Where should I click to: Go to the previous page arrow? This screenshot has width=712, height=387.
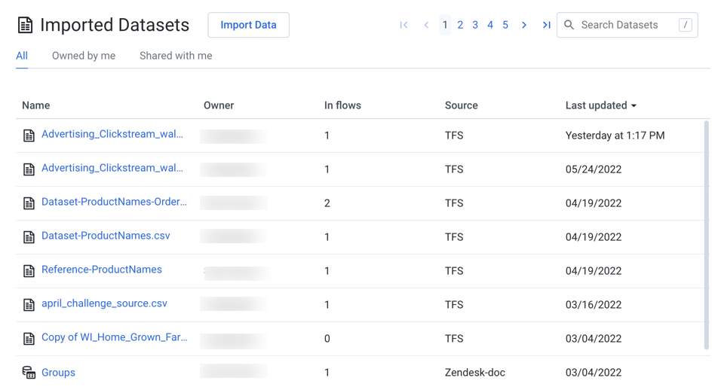click(426, 25)
